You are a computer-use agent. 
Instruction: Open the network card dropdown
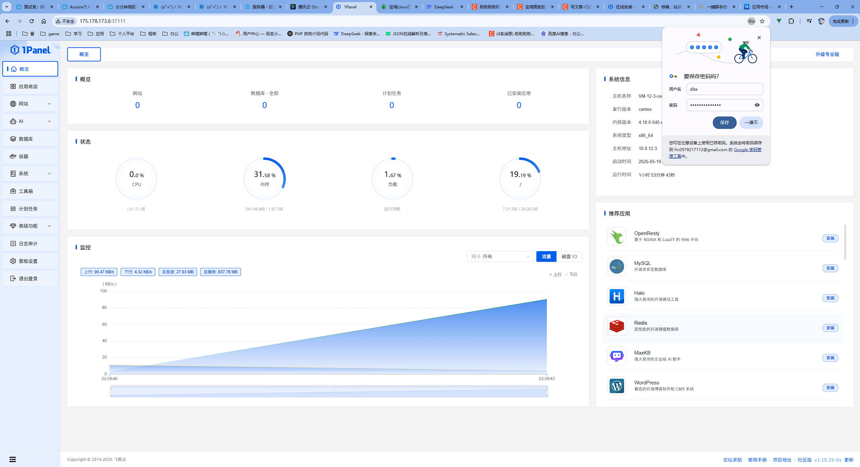(500, 256)
